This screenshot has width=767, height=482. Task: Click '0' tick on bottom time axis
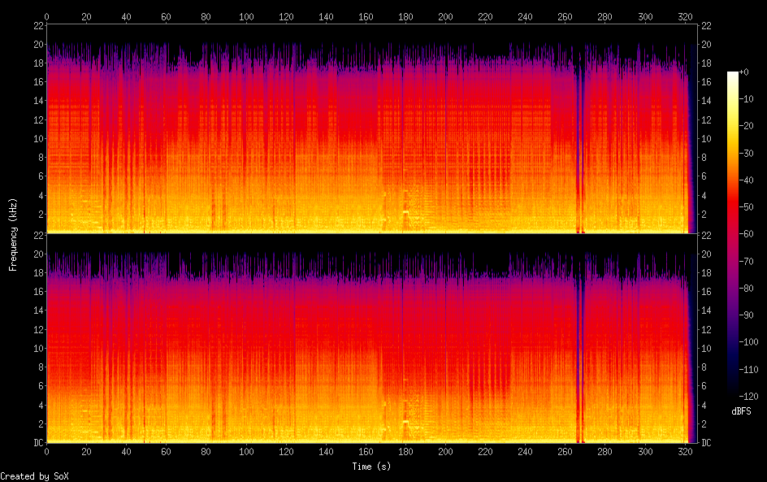click(47, 452)
